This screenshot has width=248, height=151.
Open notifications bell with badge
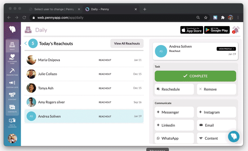tap(236, 30)
